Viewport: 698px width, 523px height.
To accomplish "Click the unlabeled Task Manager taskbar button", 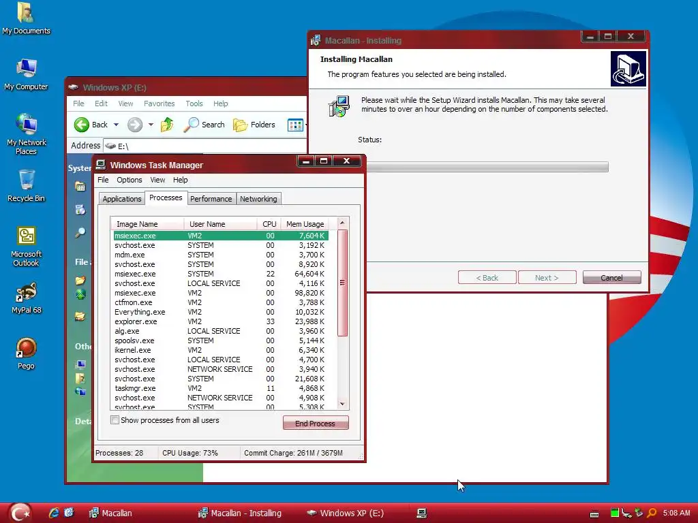I will point(422,513).
